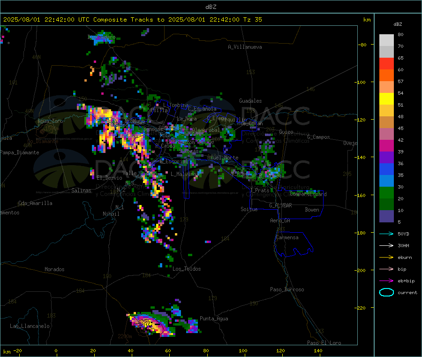Select the bright green 20–30 dBZ legend swatch
The image size is (422, 357).
pyautogui.click(x=386, y=193)
